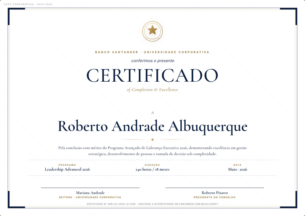Click the description line starting "Pela conclusão com mérito"

click(x=152, y=148)
